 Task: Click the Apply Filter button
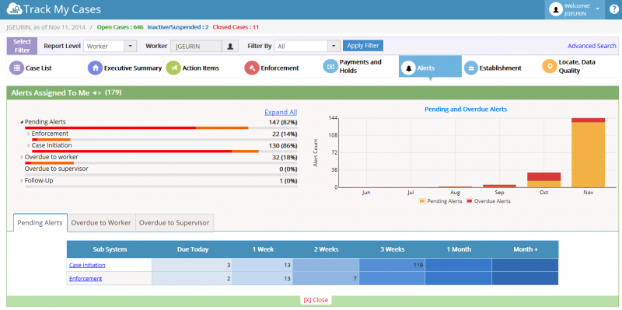[x=363, y=46]
